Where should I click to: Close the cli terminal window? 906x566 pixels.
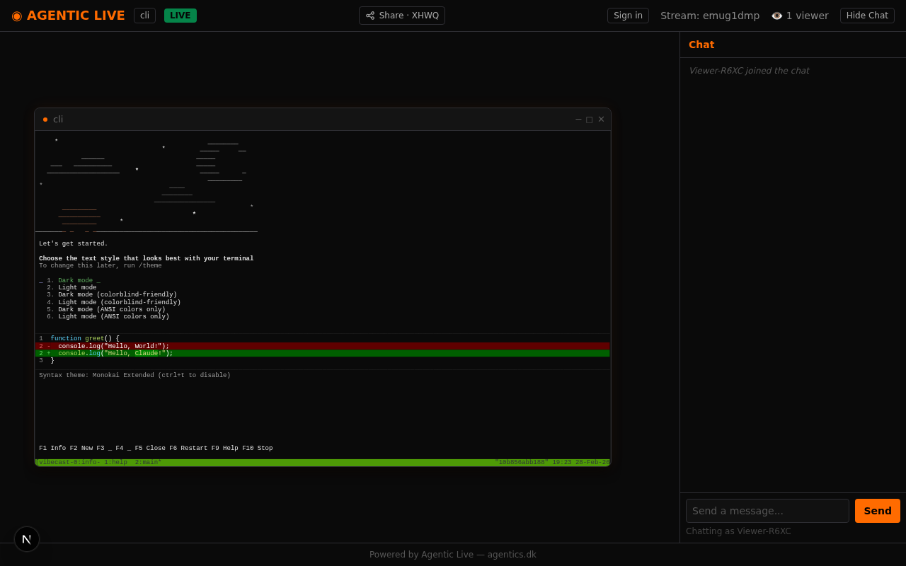point(601,120)
